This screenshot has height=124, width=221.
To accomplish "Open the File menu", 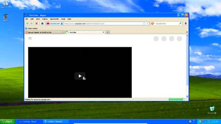I will point(27,19).
